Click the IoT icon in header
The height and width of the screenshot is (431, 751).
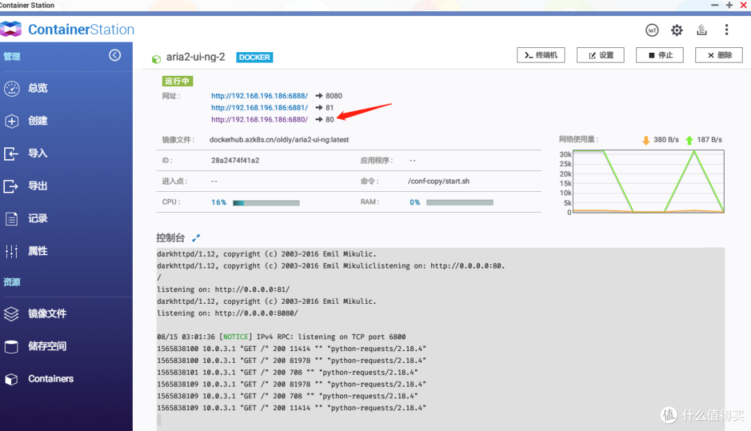(652, 30)
